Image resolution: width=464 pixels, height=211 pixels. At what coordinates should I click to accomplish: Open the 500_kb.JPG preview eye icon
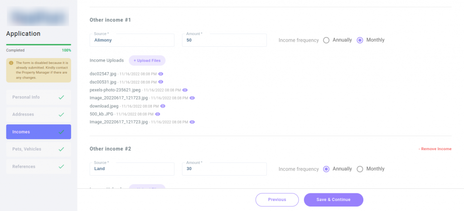(x=158, y=114)
